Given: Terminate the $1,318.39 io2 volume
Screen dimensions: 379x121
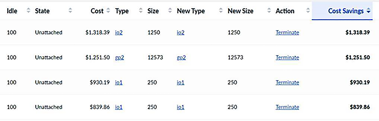Looking at the screenshot, I should tap(287, 33).
